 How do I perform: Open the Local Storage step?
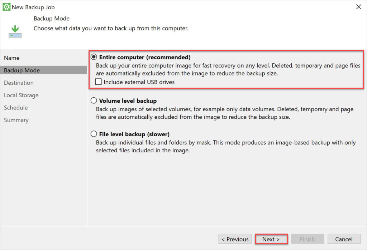(21, 95)
